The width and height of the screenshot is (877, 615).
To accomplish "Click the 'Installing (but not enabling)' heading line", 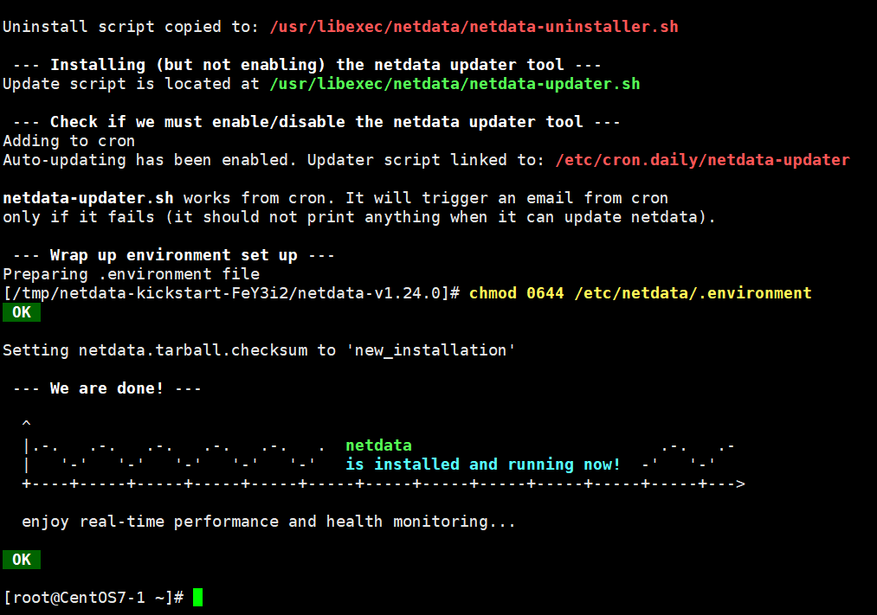I will click(306, 65).
